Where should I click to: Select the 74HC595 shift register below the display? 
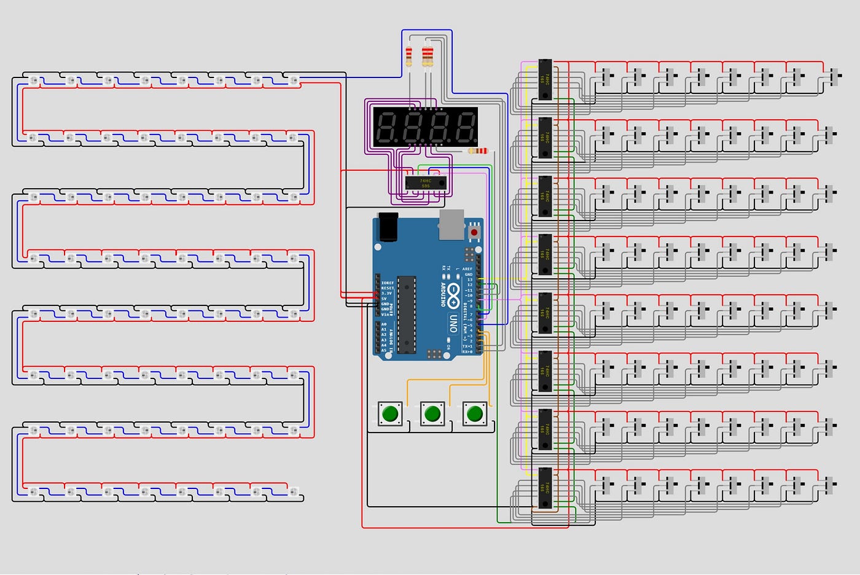click(x=427, y=182)
